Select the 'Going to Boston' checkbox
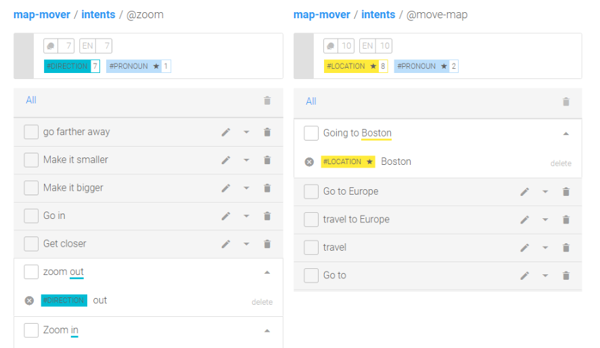 [x=311, y=133]
